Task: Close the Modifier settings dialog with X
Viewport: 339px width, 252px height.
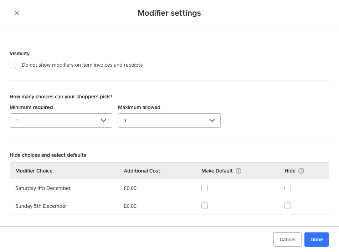Action: coord(17,13)
